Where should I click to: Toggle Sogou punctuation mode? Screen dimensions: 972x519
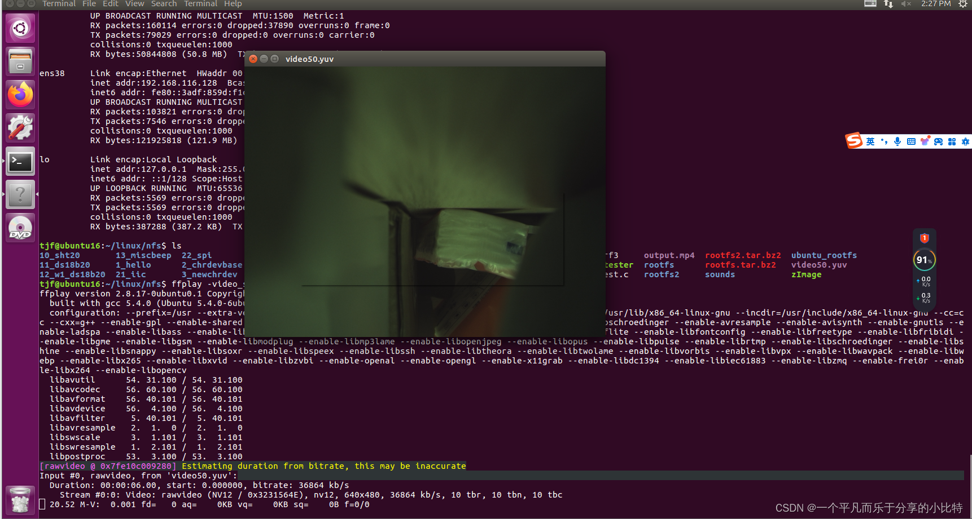tap(884, 141)
